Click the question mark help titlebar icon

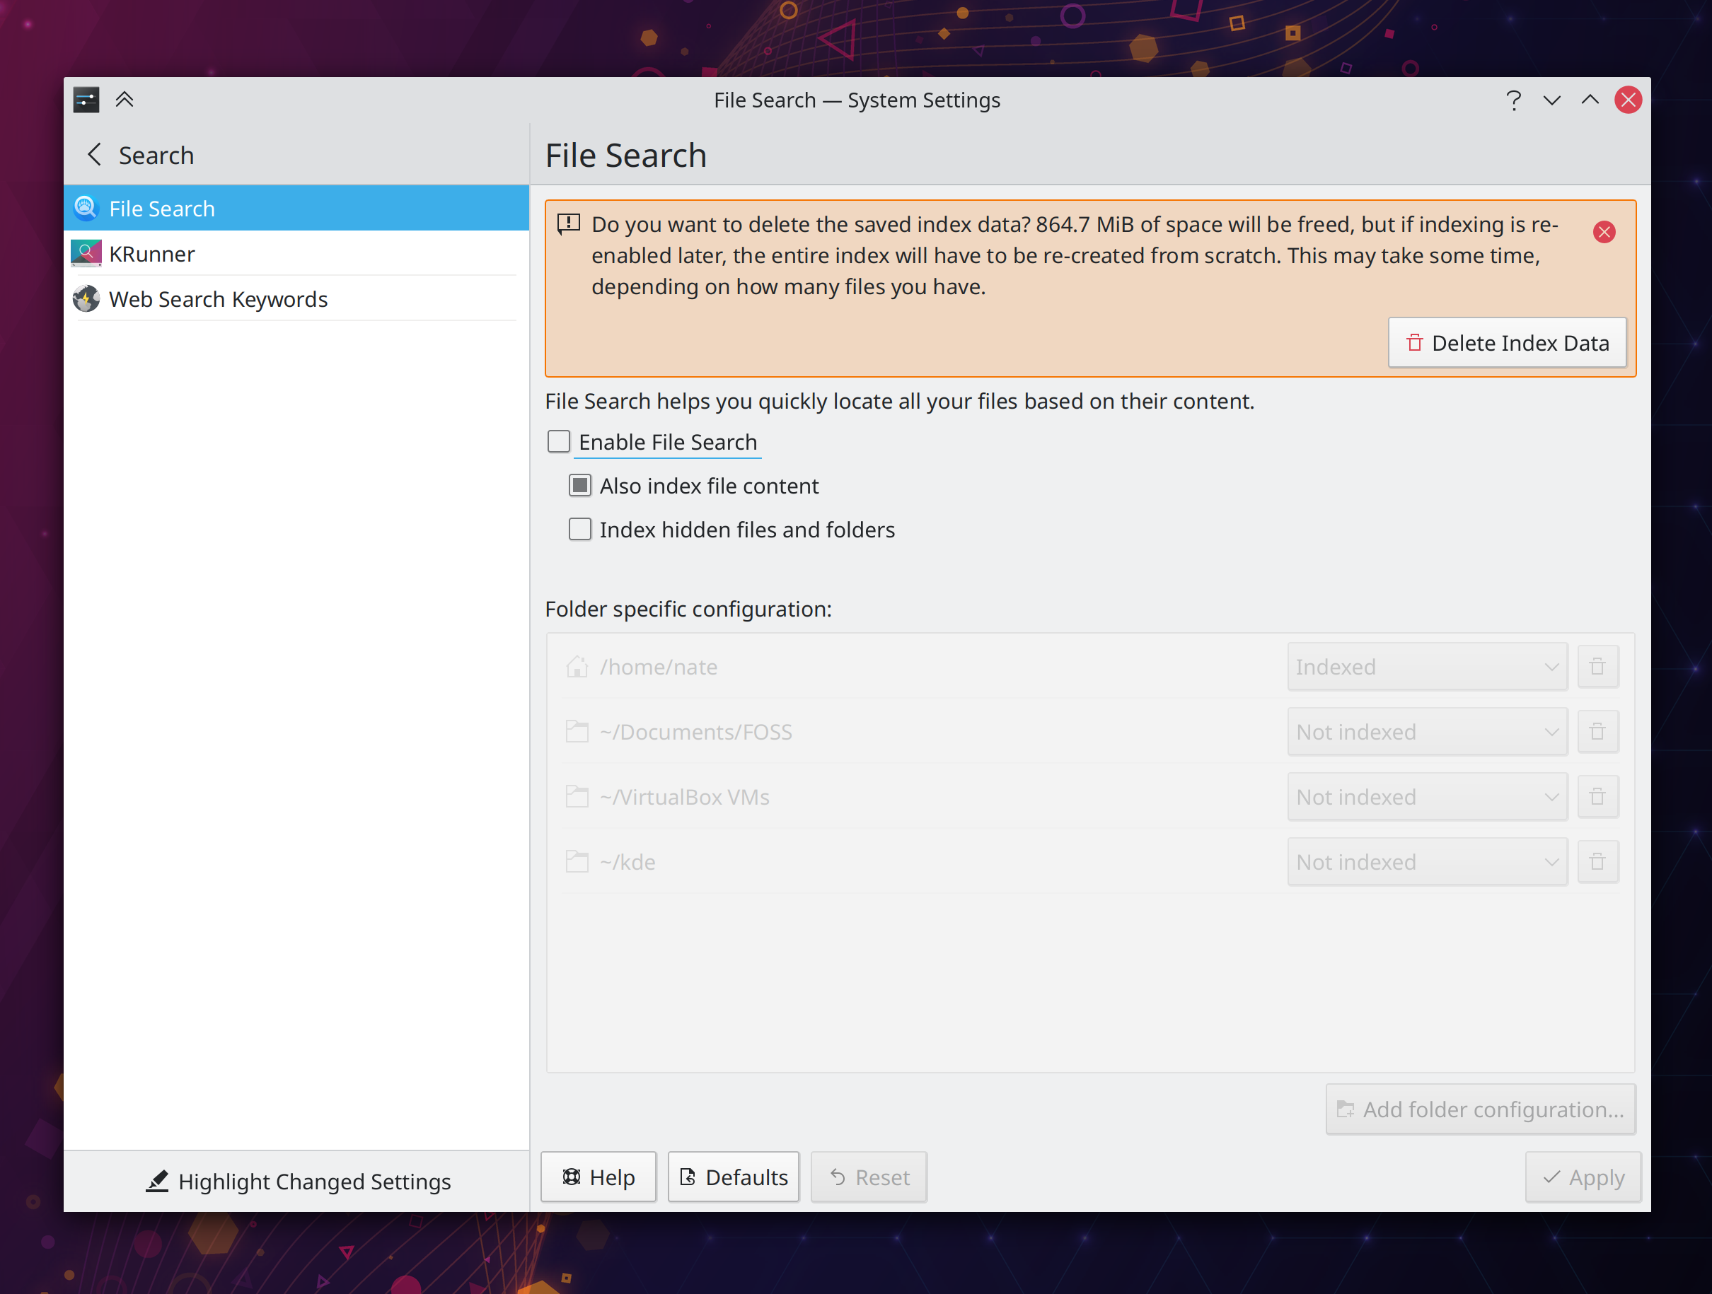point(1513,100)
